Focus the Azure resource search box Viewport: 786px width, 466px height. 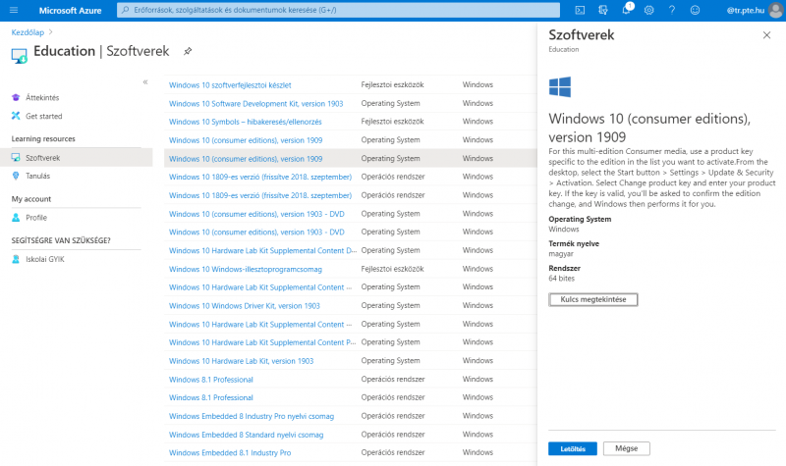(x=338, y=10)
